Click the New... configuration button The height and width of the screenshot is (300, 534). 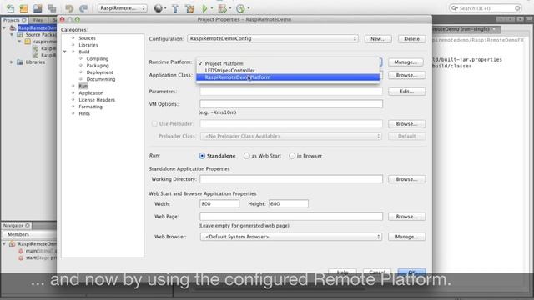pyautogui.click(x=378, y=39)
